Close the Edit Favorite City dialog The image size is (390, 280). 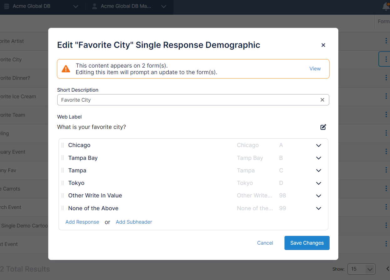[323, 45]
